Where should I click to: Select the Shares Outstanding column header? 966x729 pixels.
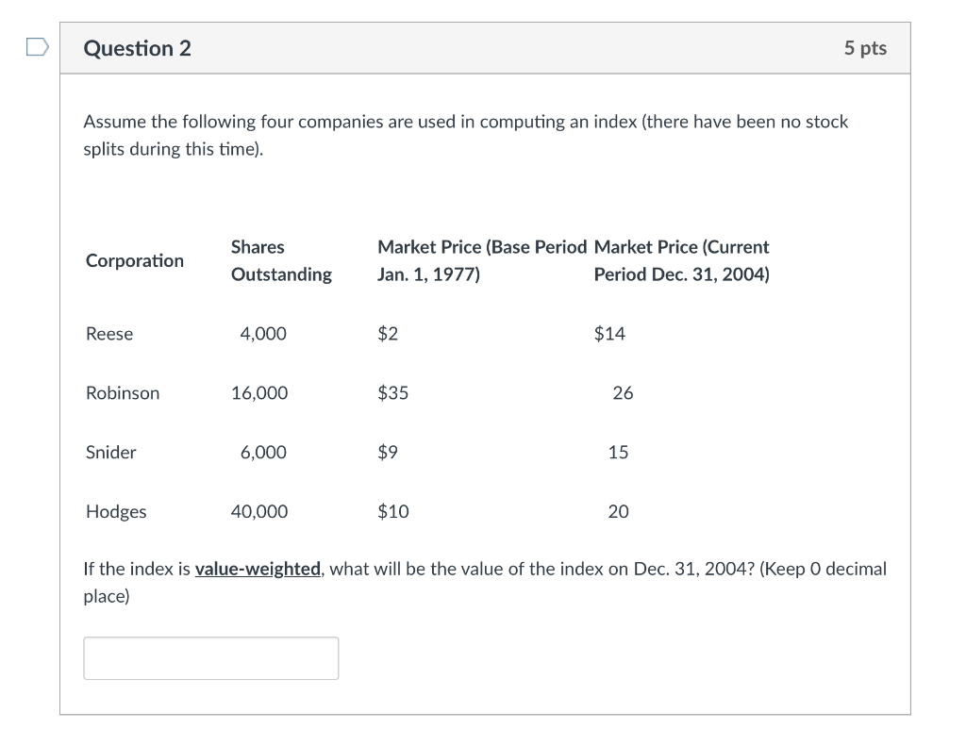281,260
